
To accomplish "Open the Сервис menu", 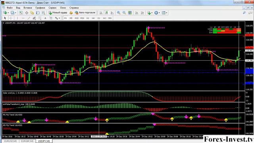I will (x=52, y=8).
